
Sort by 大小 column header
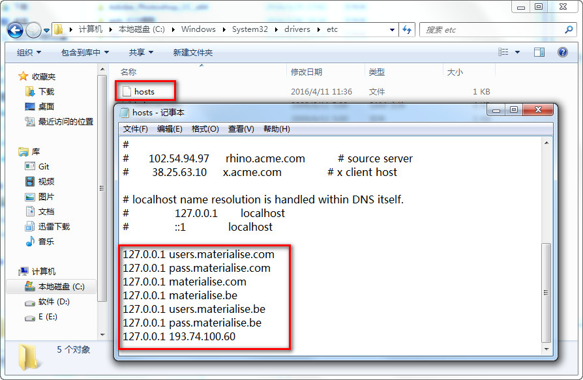pyautogui.click(x=455, y=72)
